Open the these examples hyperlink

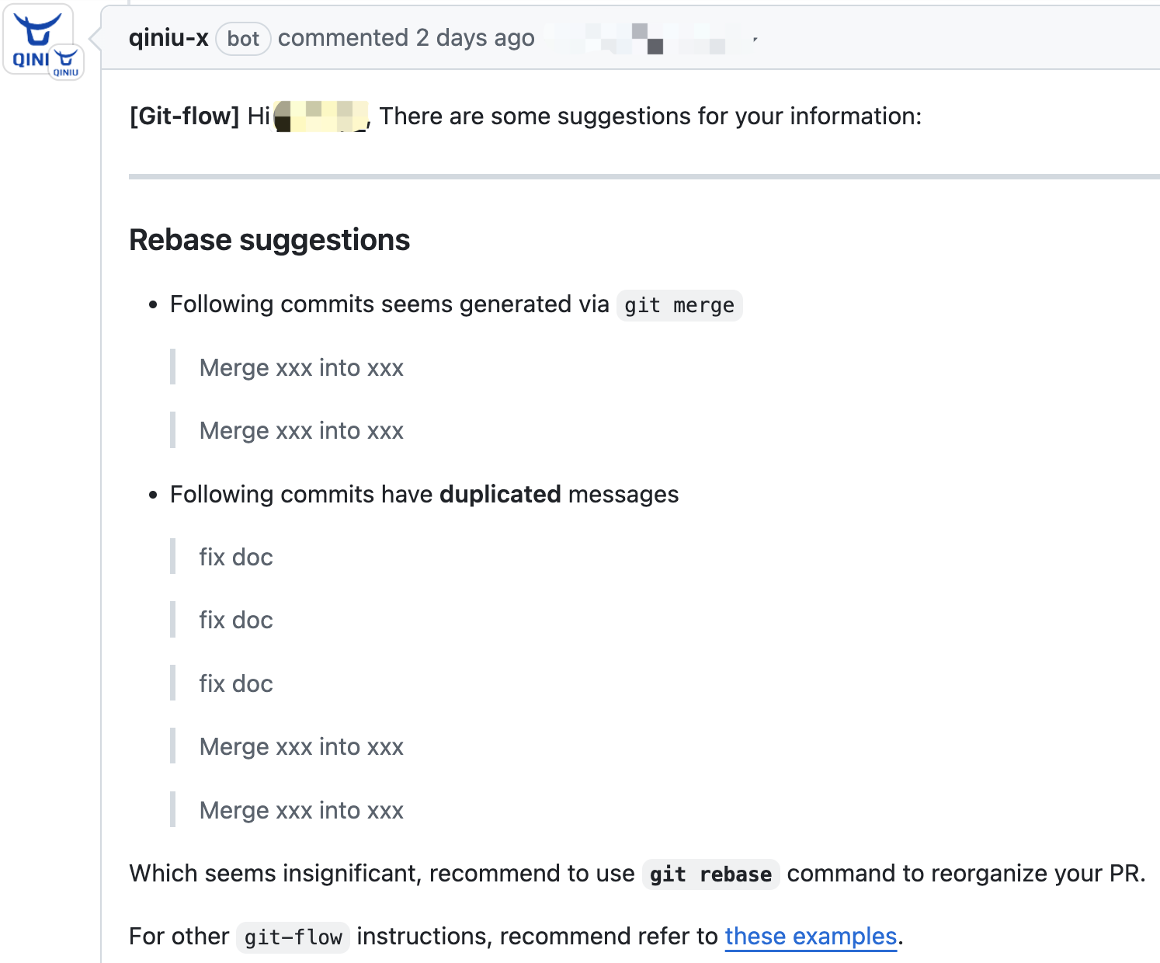tap(810, 937)
